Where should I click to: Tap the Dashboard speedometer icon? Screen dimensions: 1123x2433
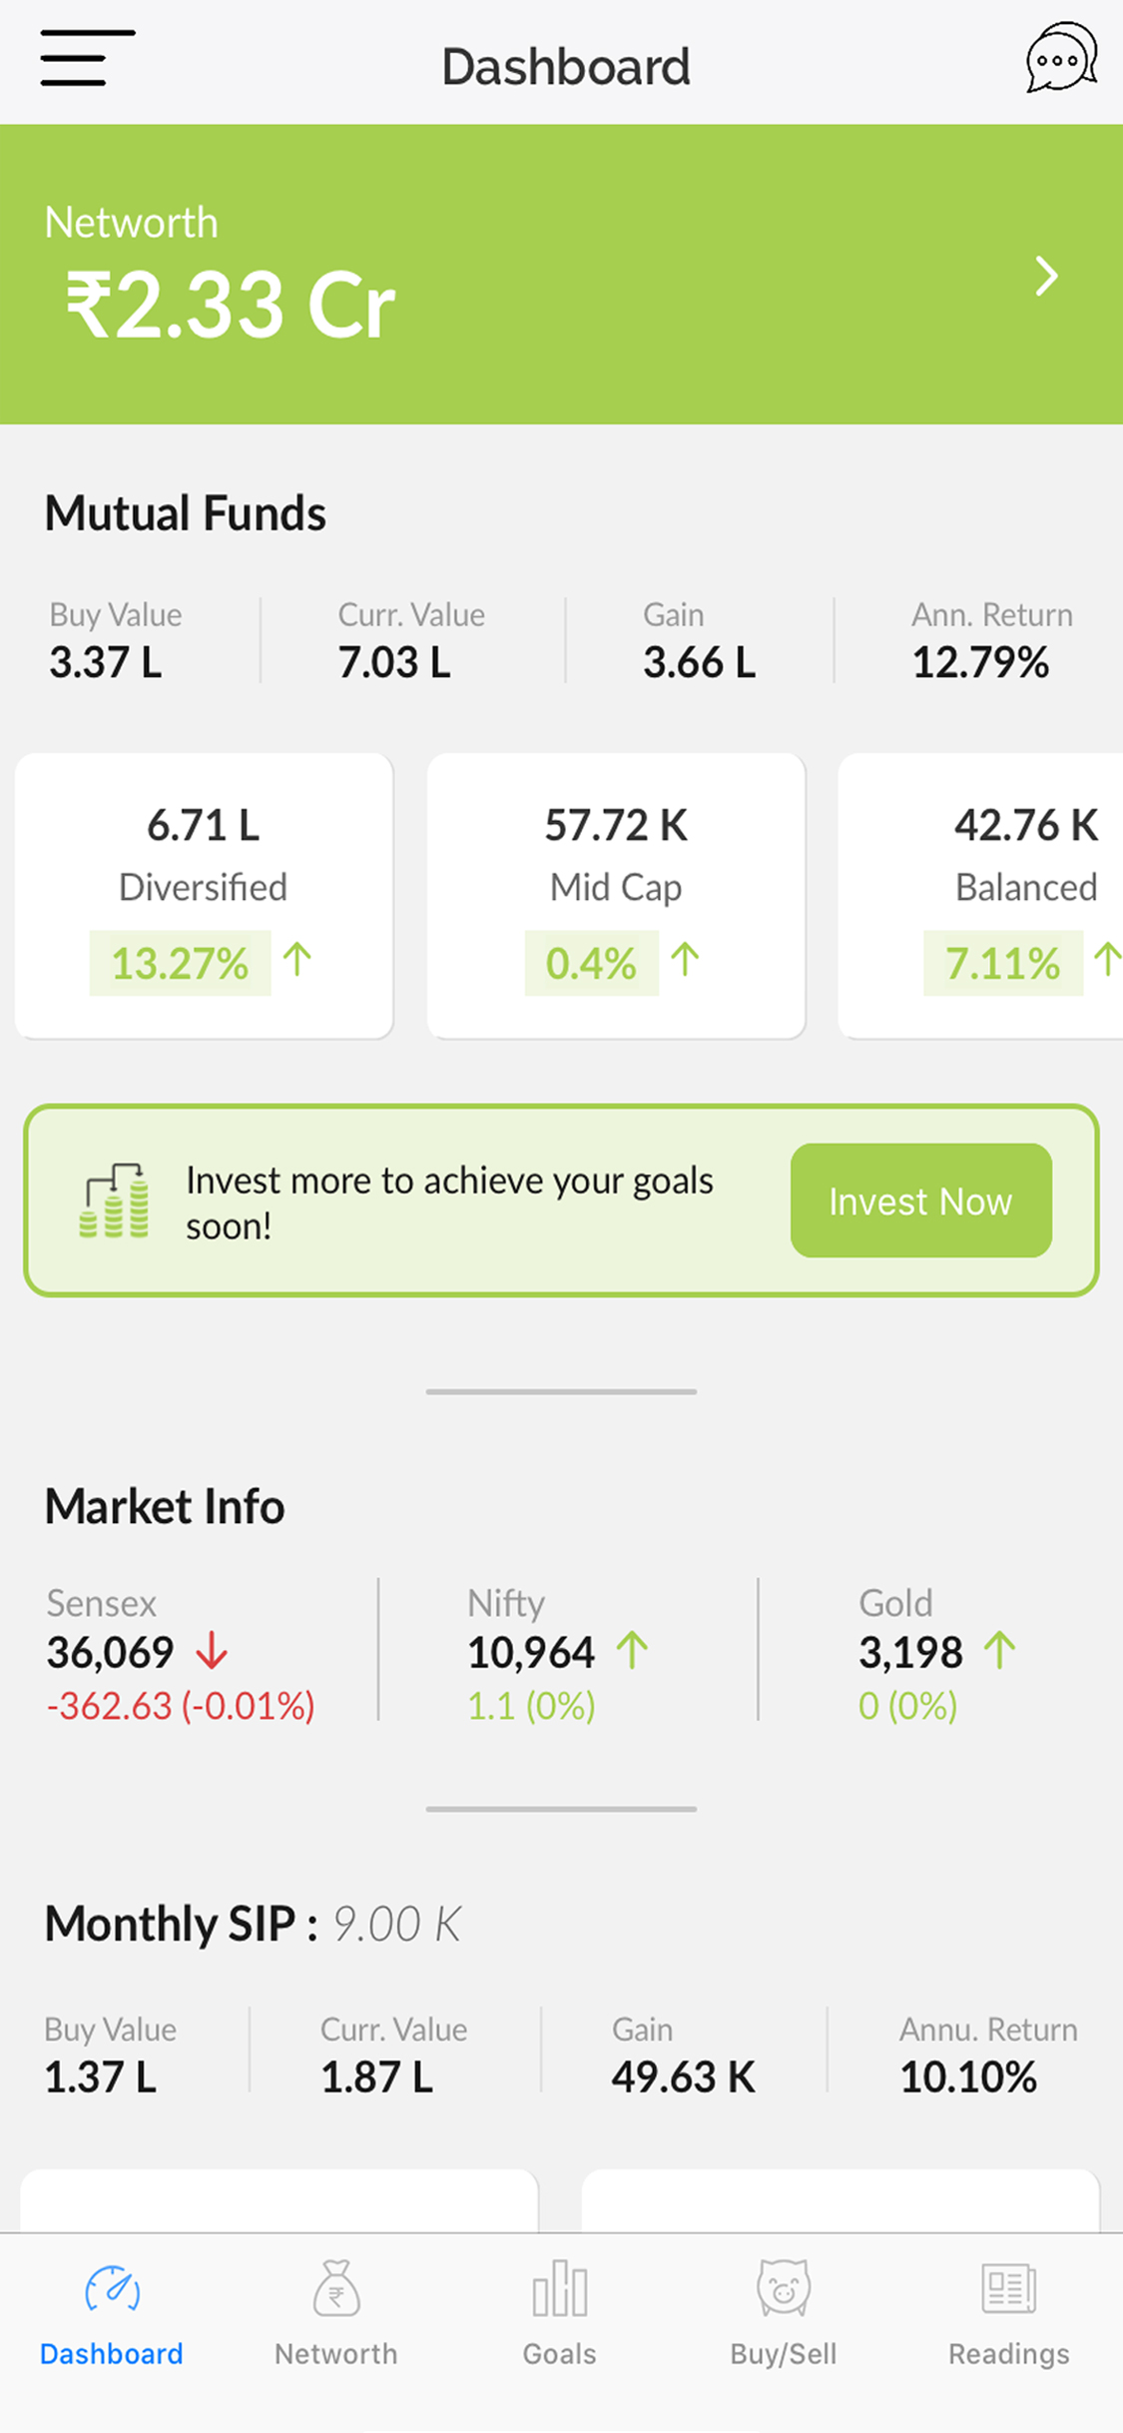pos(112,2289)
